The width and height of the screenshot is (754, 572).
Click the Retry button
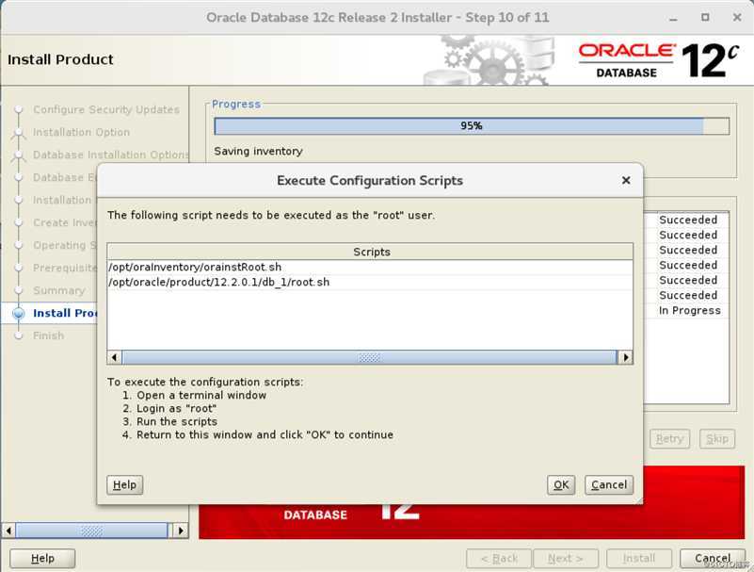tap(669, 438)
